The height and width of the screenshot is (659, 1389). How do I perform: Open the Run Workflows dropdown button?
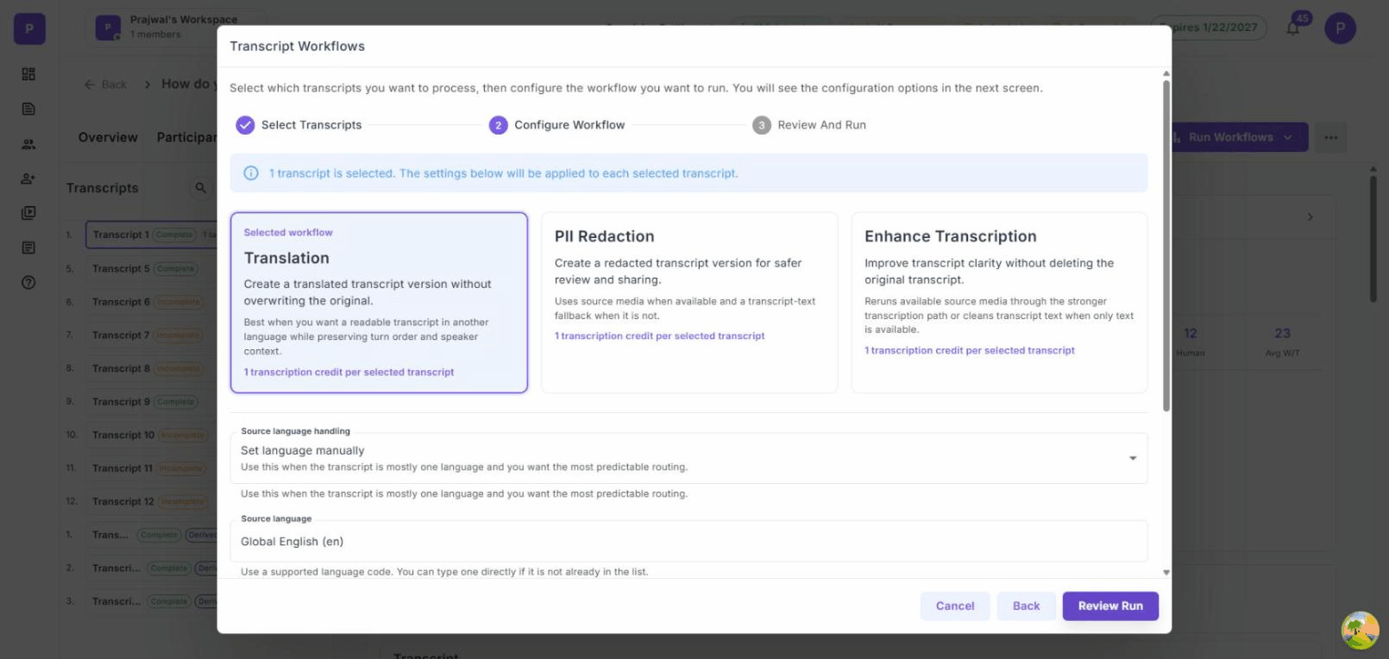click(x=1238, y=137)
